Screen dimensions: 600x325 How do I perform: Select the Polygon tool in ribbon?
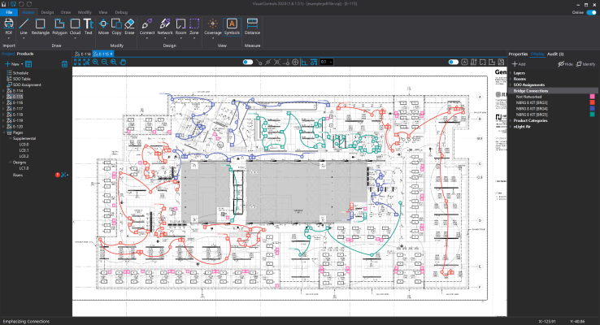click(59, 27)
